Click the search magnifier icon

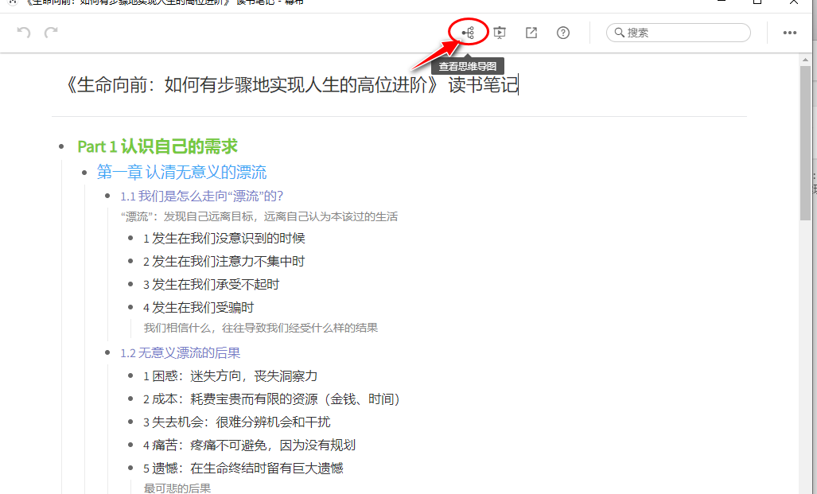(x=619, y=33)
